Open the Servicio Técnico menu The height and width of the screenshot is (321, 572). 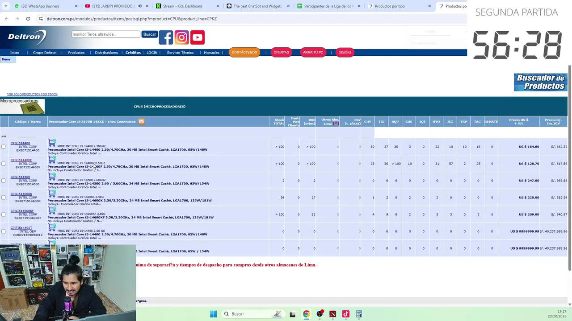point(180,53)
